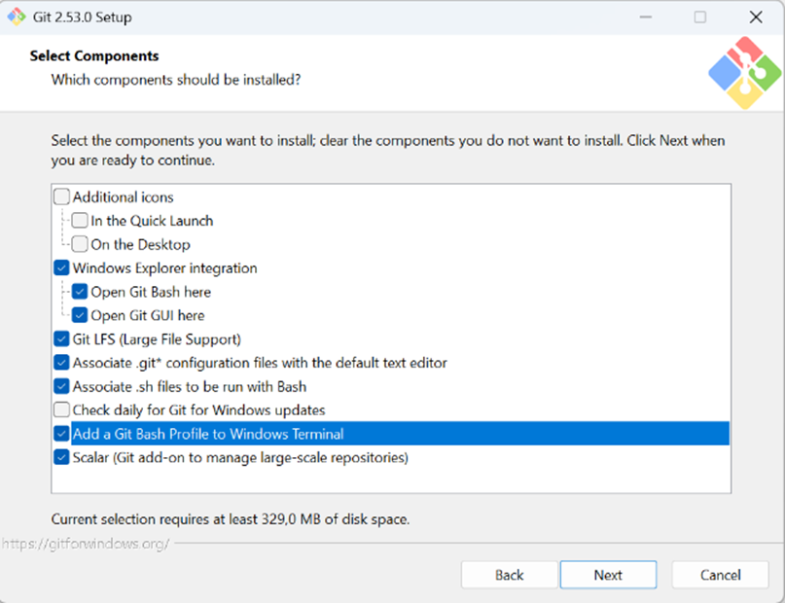Viewport: 785px width, 603px height.
Task: Click the Next button
Action: [x=608, y=575]
